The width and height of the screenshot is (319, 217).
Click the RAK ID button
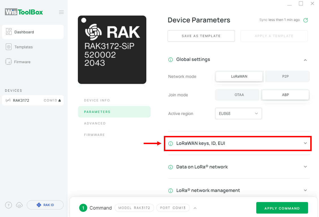point(45,205)
